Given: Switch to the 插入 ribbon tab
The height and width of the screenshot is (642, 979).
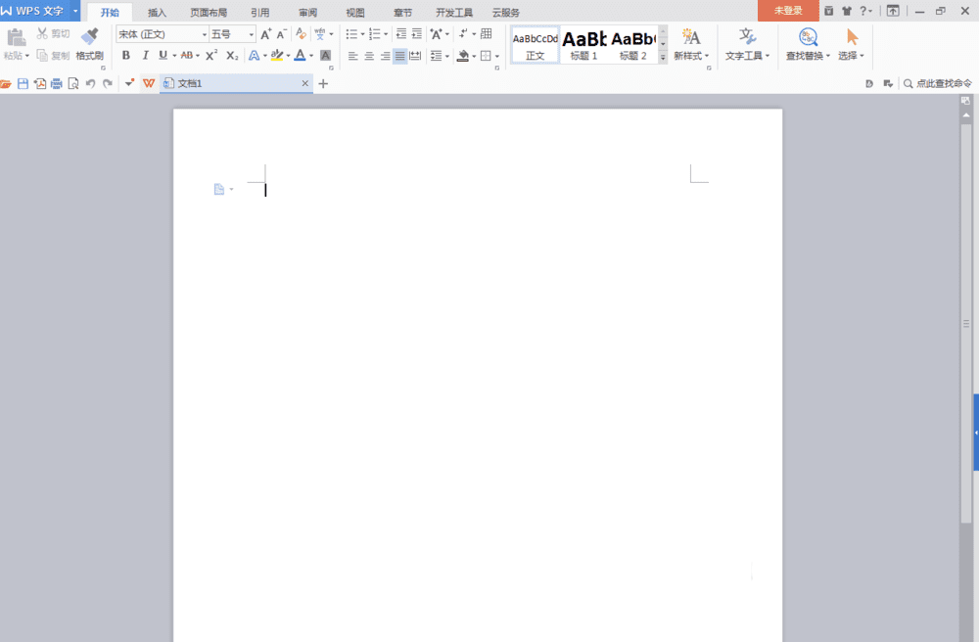Looking at the screenshot, I should (x=157, y=13).
